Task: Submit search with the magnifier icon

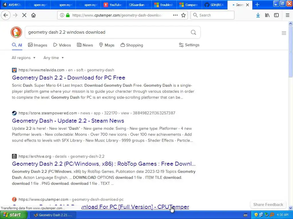Action: [x=193, y=33]
